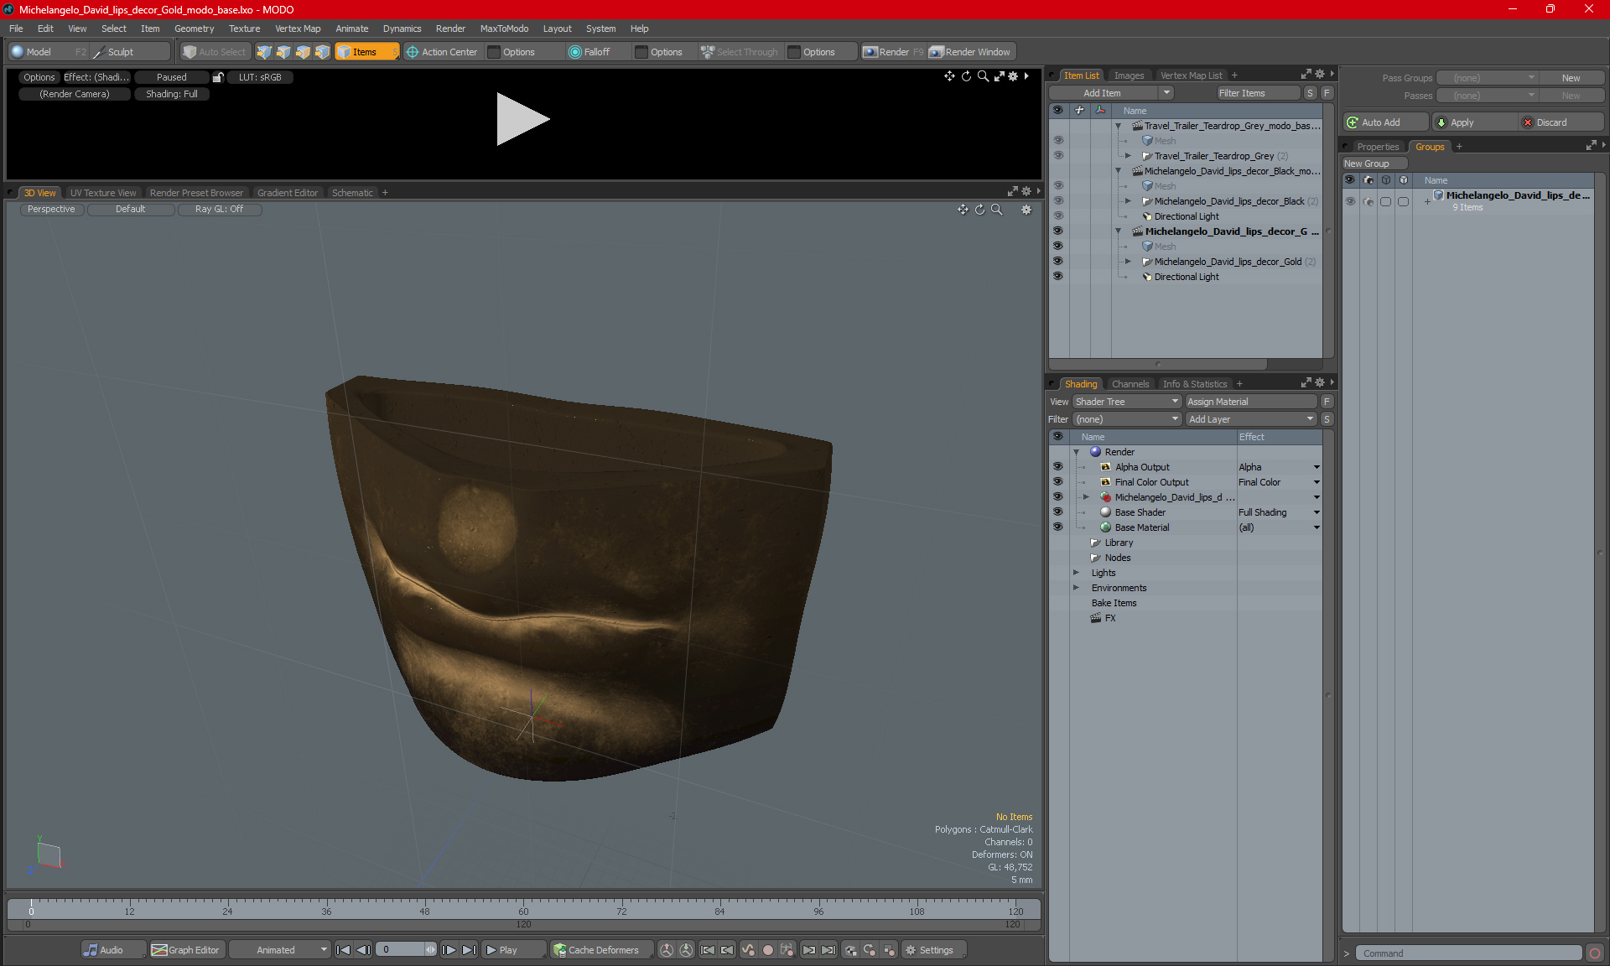Go to the first frame

(x=343, y=950)
